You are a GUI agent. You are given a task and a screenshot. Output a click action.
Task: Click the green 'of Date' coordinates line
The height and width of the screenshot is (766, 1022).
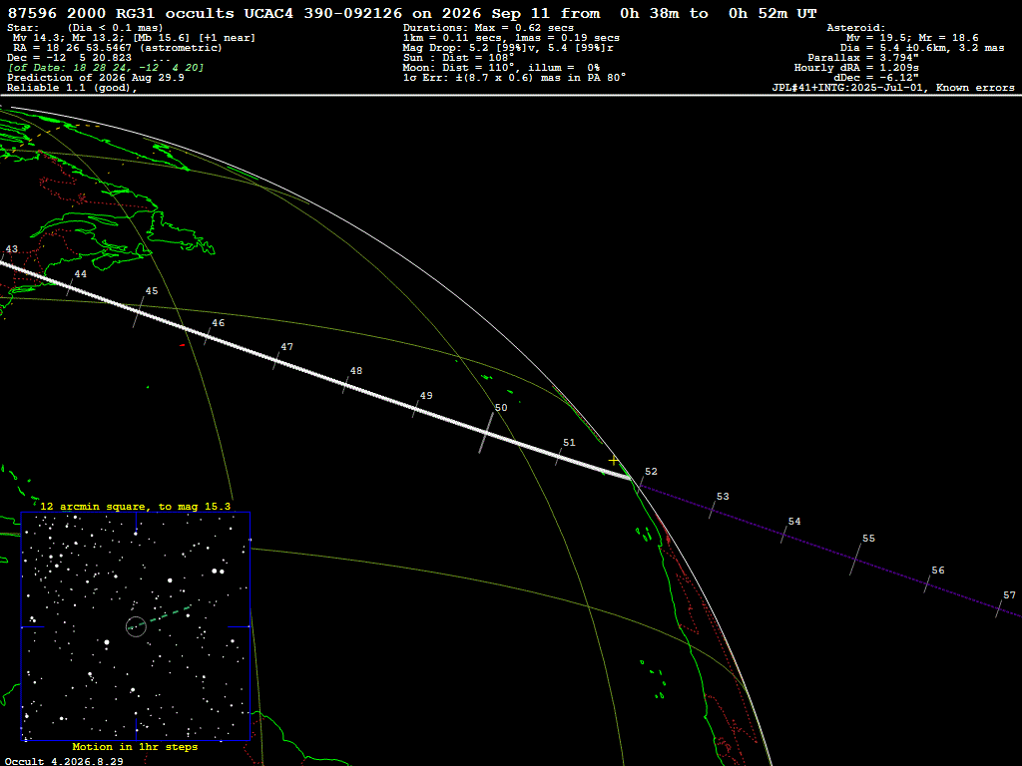coord(106,68)
